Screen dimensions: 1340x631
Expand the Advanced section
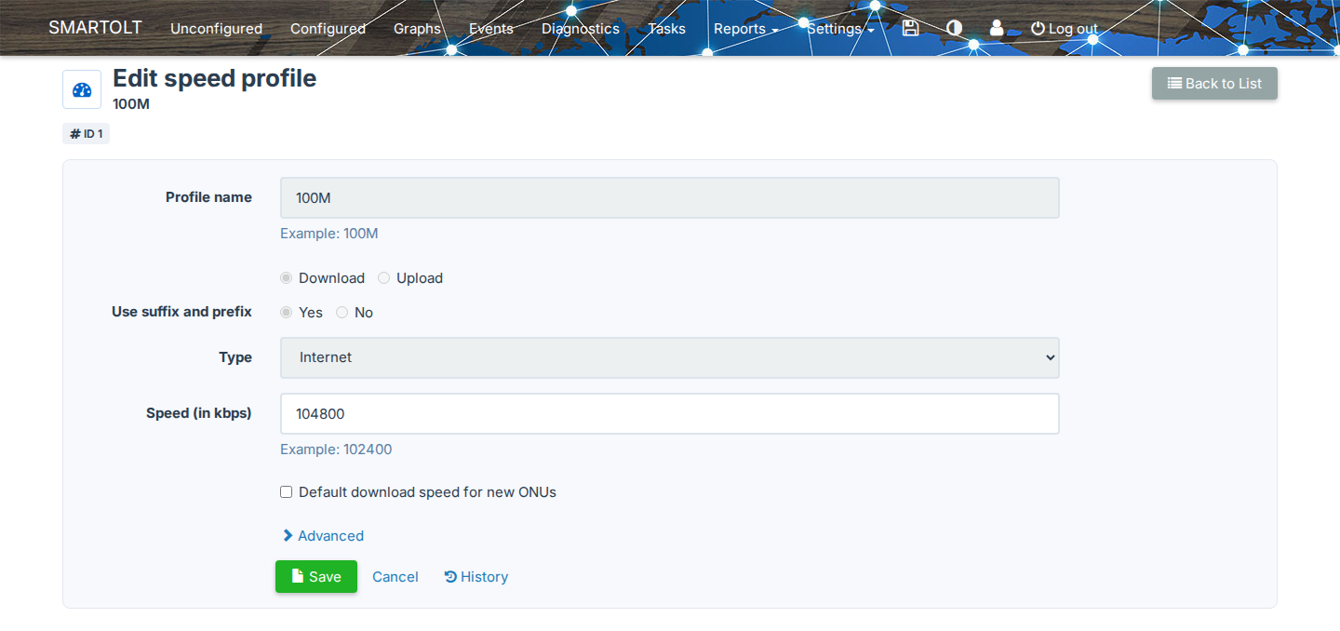coord(323,536)
